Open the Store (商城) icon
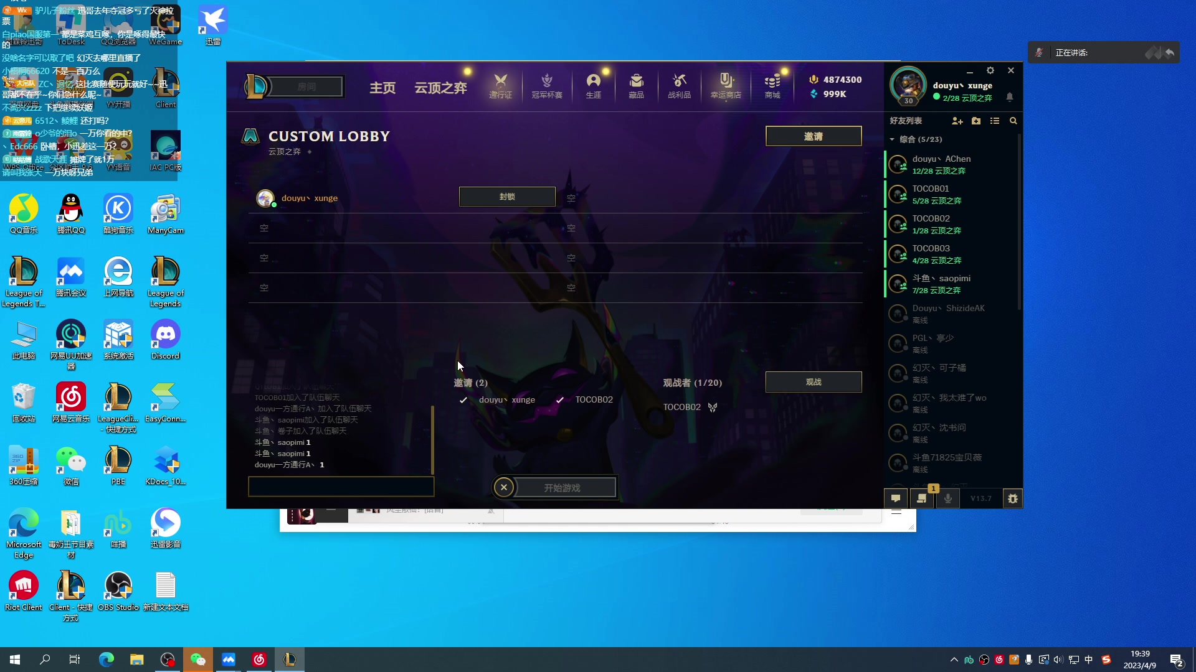The image size is (1196, 672). [772, 86]
